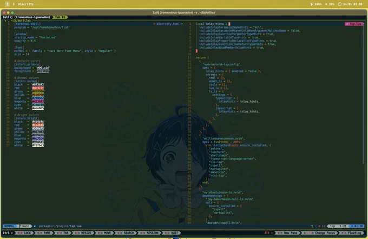Click the Alacritty app title in top bar
The height and width of the screenshot is (239, 368).
coord(26,4)
